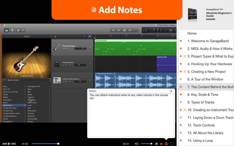
Task: Skip to the next video
Action: (x=13, y=144)
